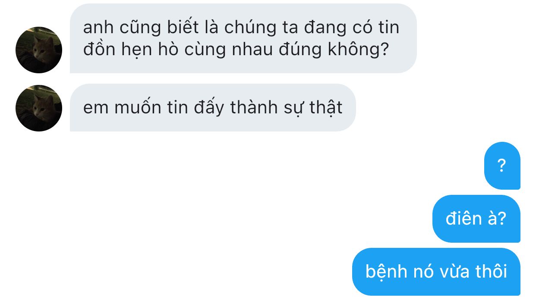Click the word "em" starting second gray message
The width and height of the screenshot is (536, 297).
96,108
